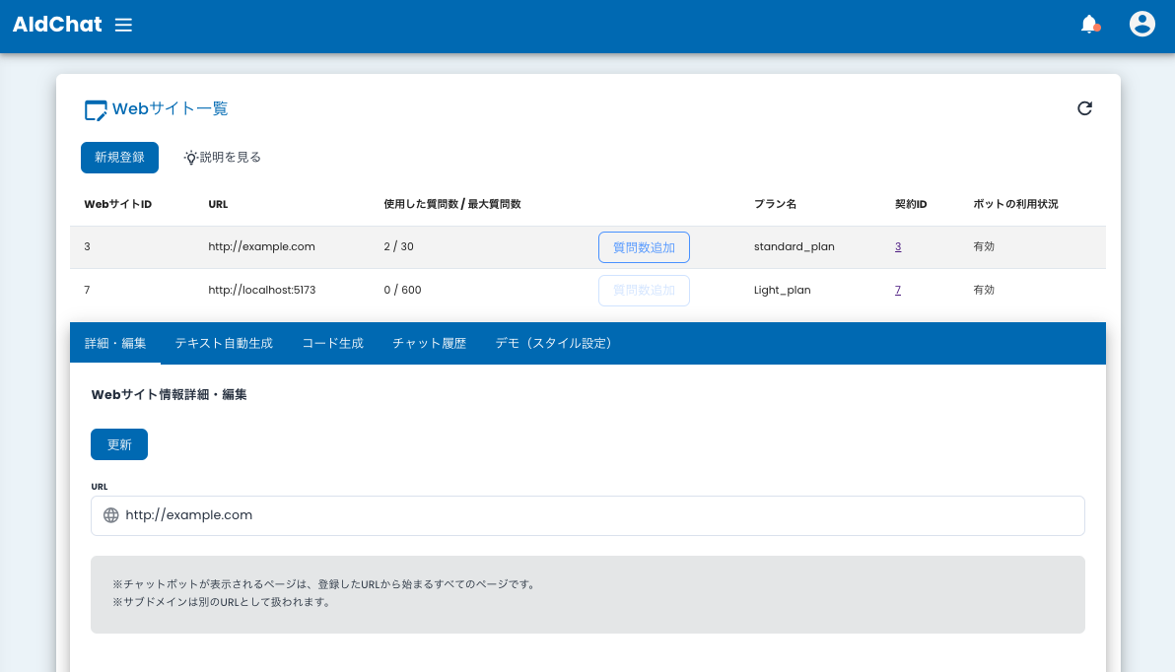This screenshot has width=1175, height=672.
Task: Click the globe icon inside the URL field
Action: click(x=110, y=514)
